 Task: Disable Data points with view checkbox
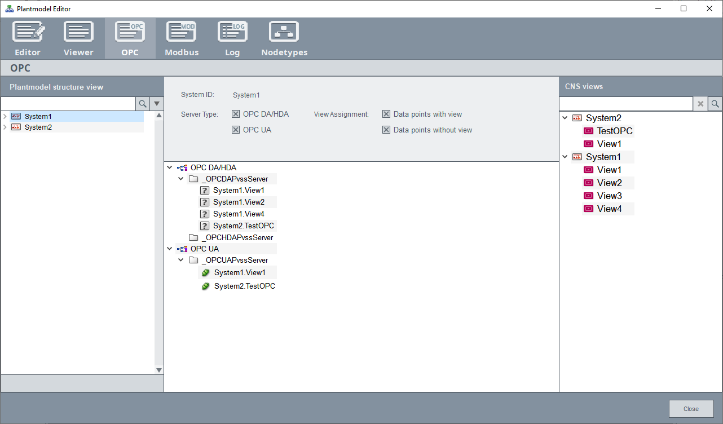click(386, 114)
